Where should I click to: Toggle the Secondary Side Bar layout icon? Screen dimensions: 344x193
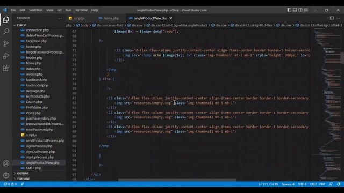300,10
